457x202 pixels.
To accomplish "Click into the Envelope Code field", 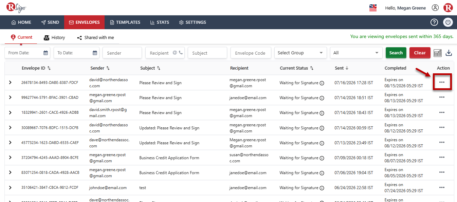I will point(251,53).
